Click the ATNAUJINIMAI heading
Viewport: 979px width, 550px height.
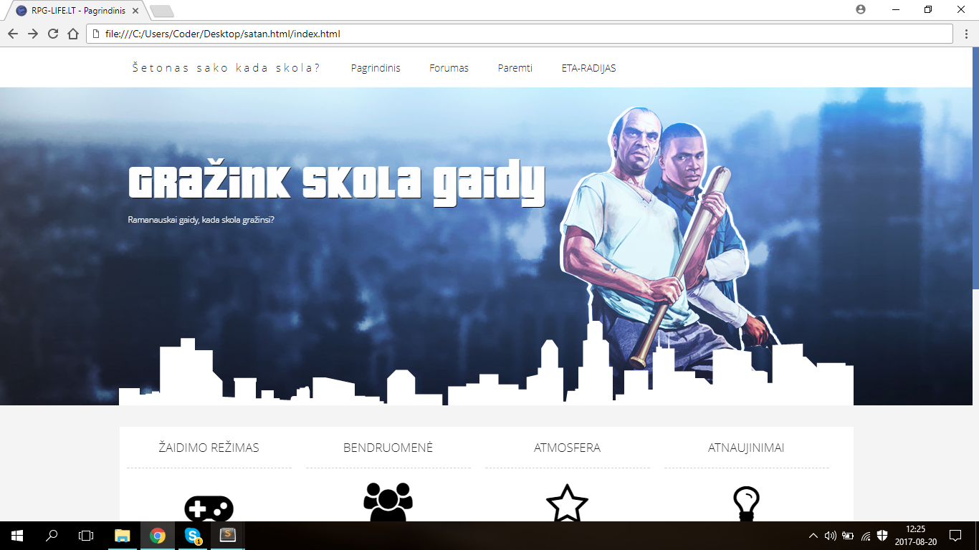pos(746,448)
